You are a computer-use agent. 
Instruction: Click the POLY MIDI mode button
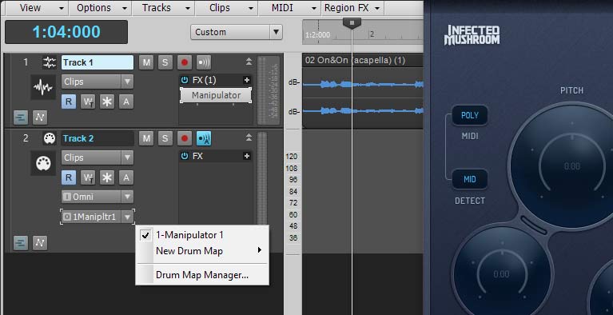click(x=469, y=115)
